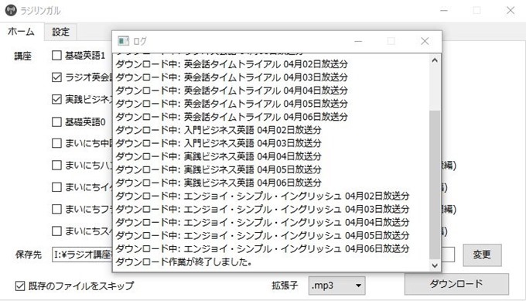Click log line エンジョイ・シンプル・イングリッシュ 04月04日放送分
Viewport: 526px width, 301px height.
click(x=263, y=222)
